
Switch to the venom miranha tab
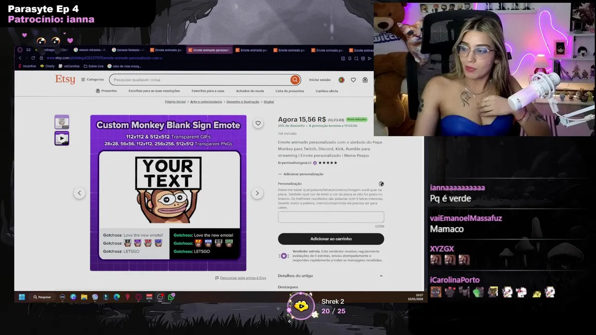coord(89,50)
